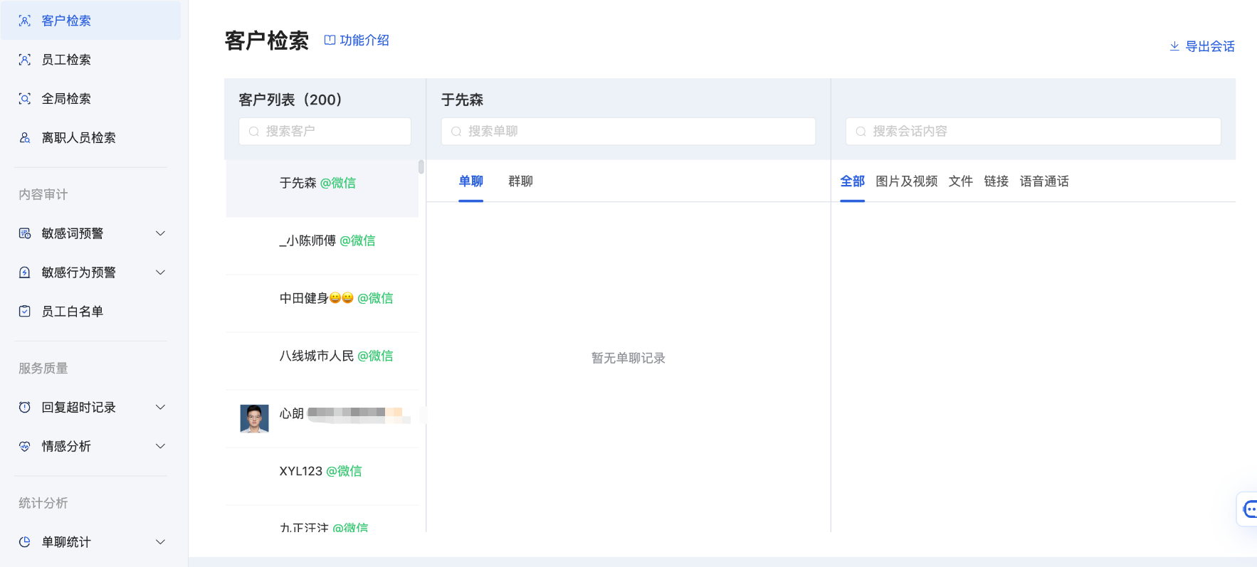The width and height of the screenshot is (1257, 567).
Task: Click the customer list scrollbar
Action: [x=421, y=167]
